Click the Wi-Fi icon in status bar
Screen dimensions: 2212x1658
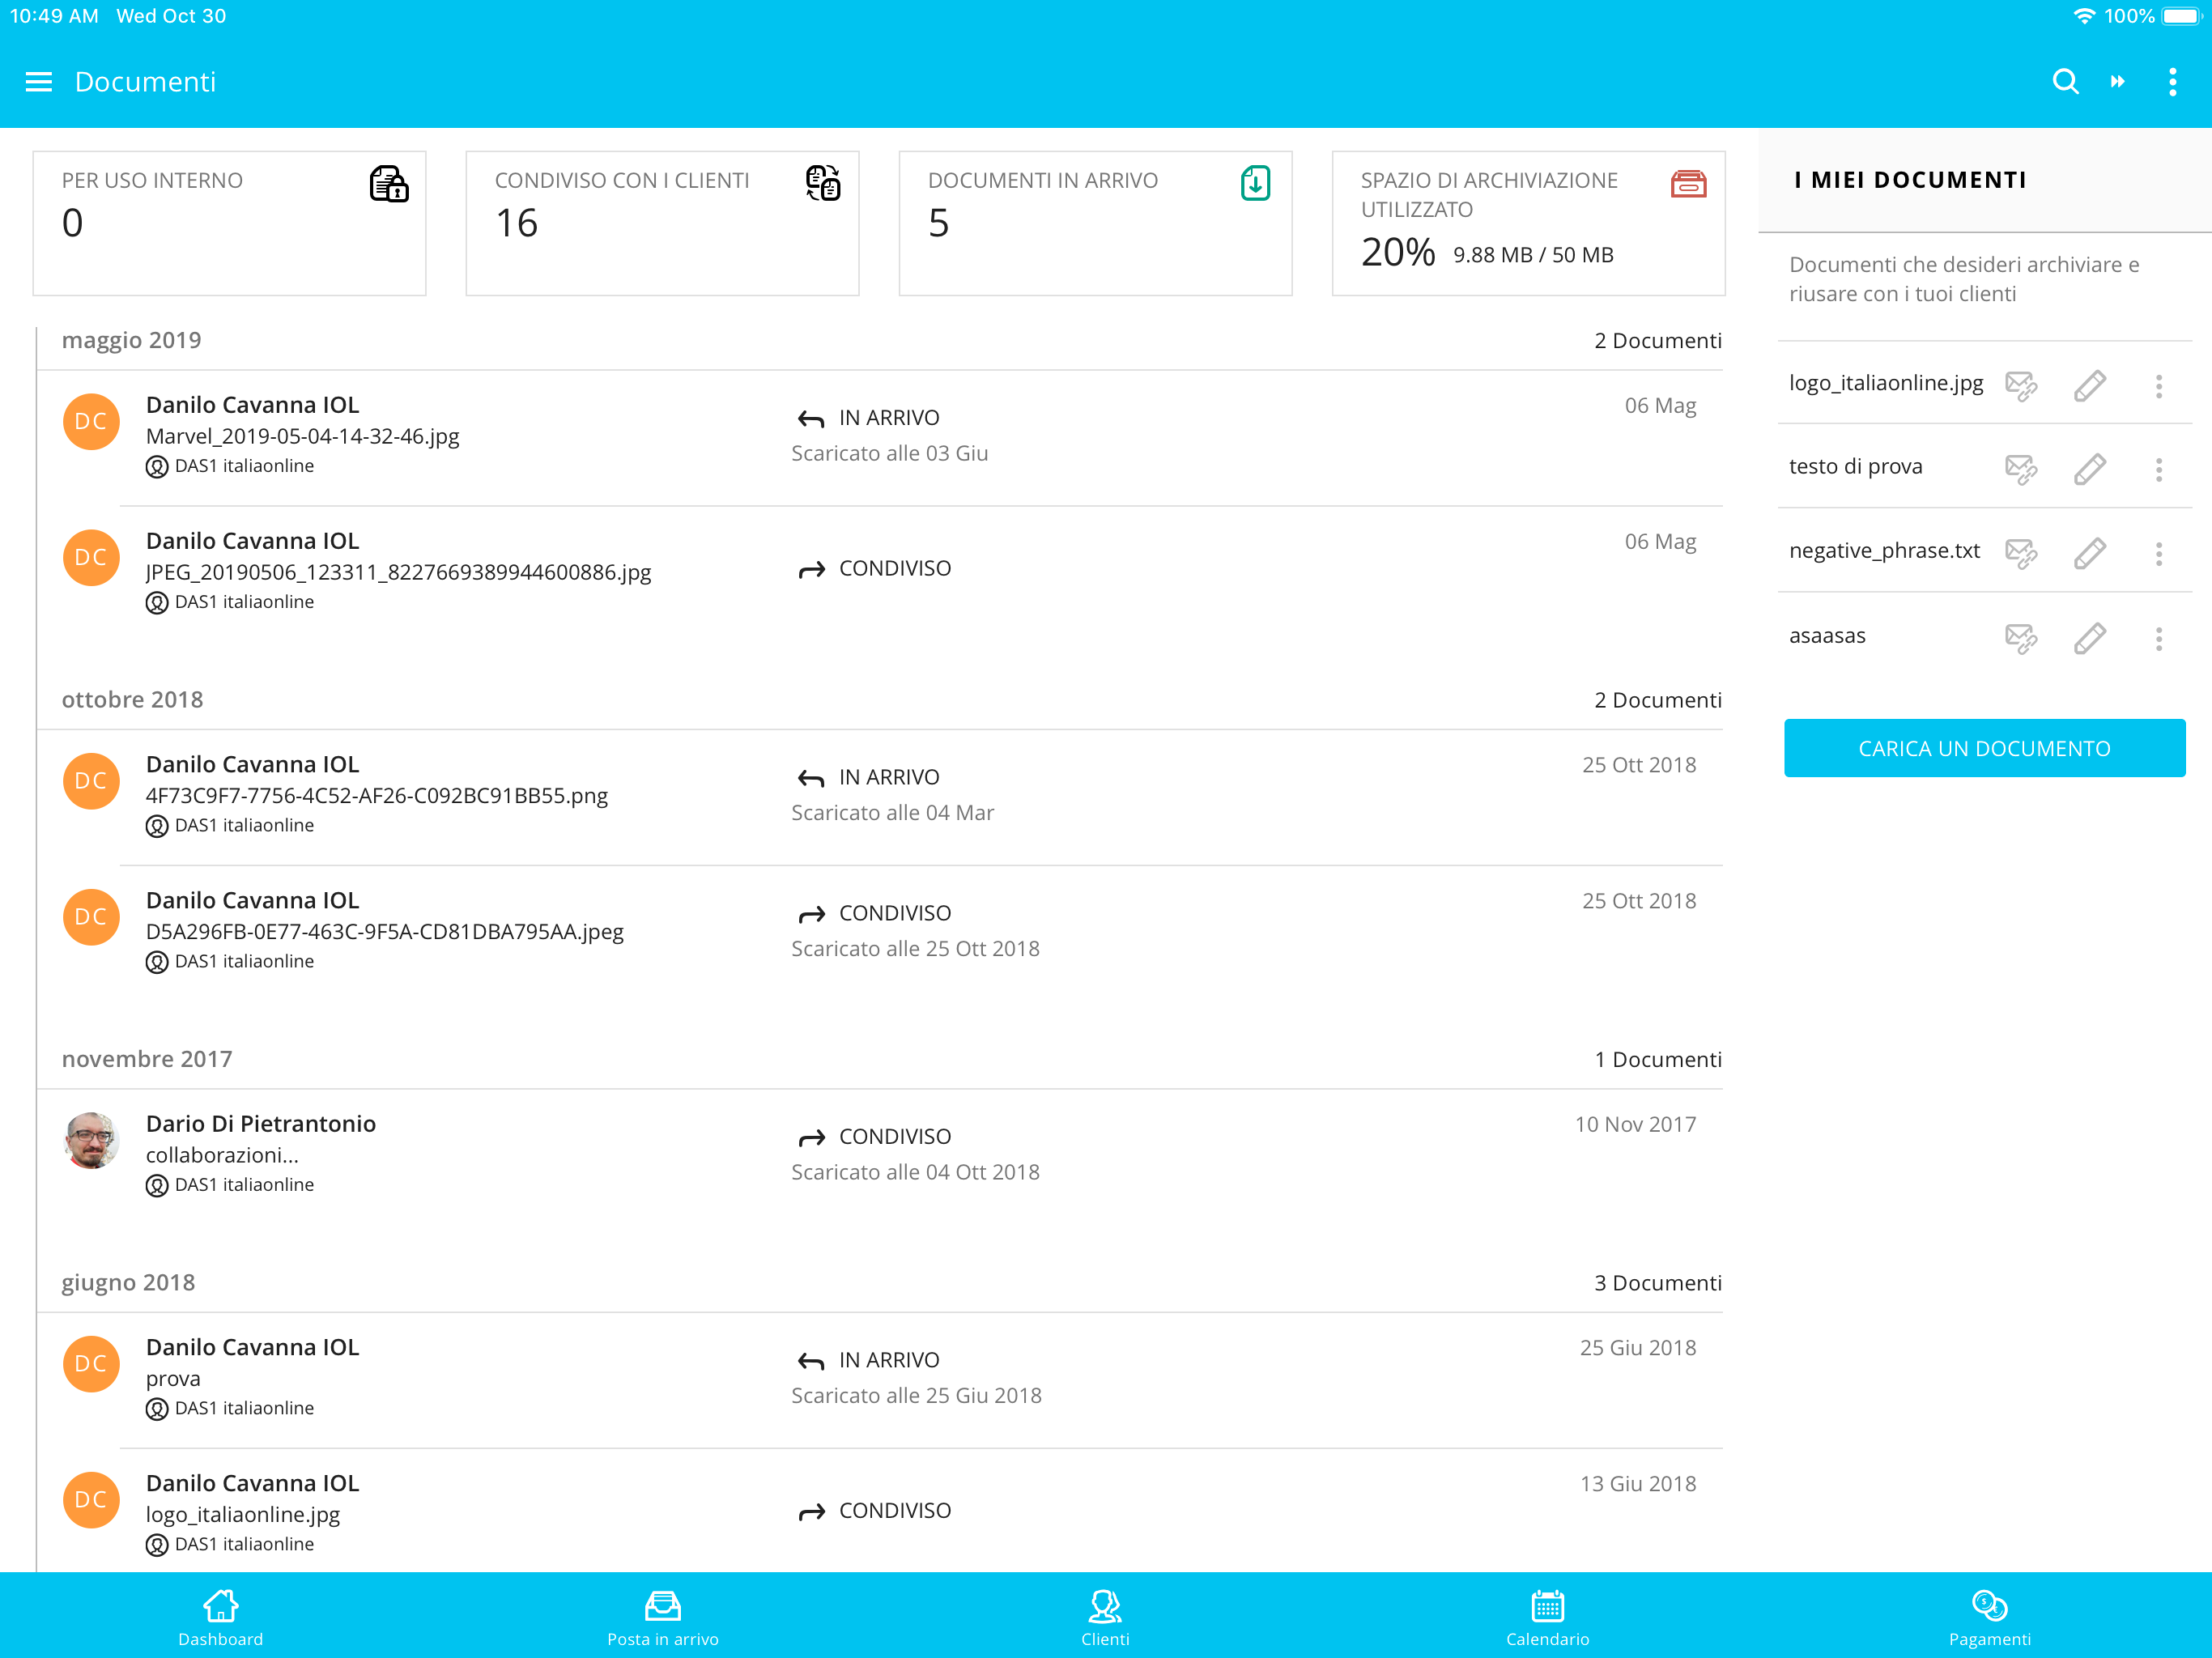[x=2084, y=16]
